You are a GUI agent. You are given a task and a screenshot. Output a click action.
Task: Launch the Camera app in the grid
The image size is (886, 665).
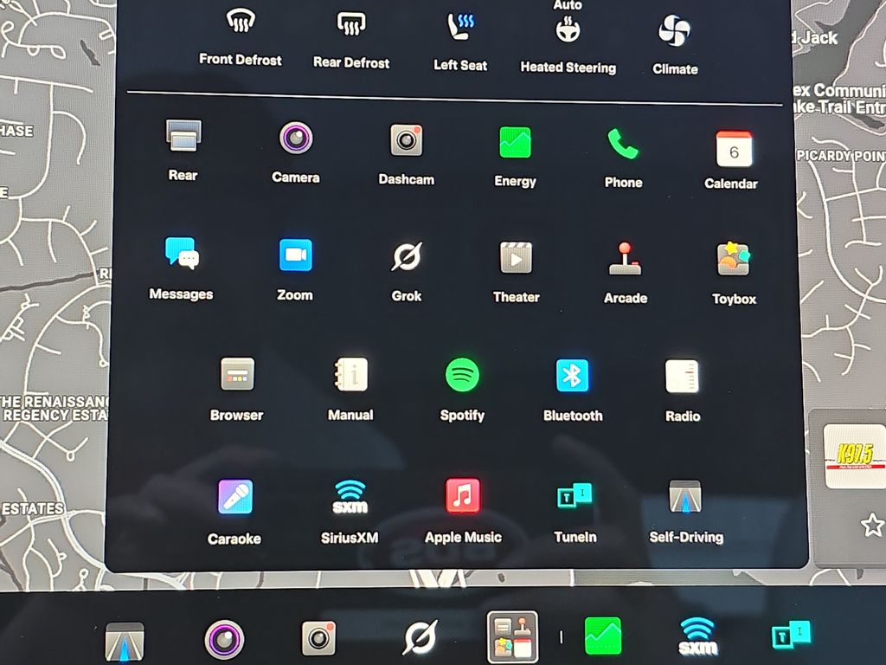click(x=296, y=152)
